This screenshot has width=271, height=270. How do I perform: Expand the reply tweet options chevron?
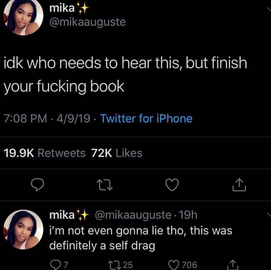pyautogui.click(x=268, y=215)
